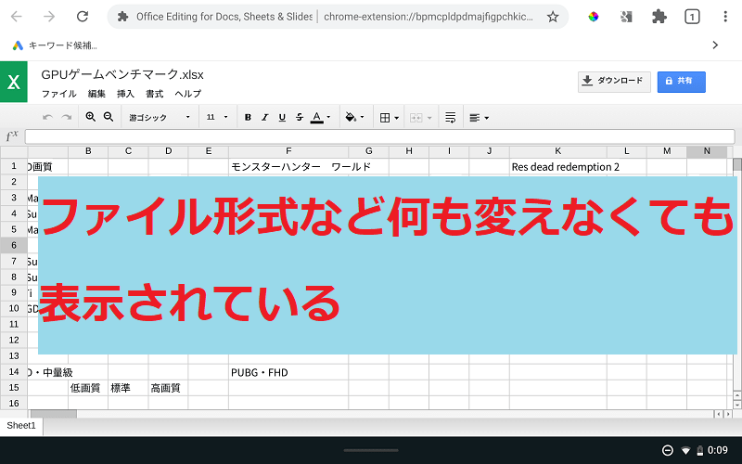This screenshot has width=742, height=464.
Task: Select cell containing Res dead redemption 2
Action: click(558, 167)
